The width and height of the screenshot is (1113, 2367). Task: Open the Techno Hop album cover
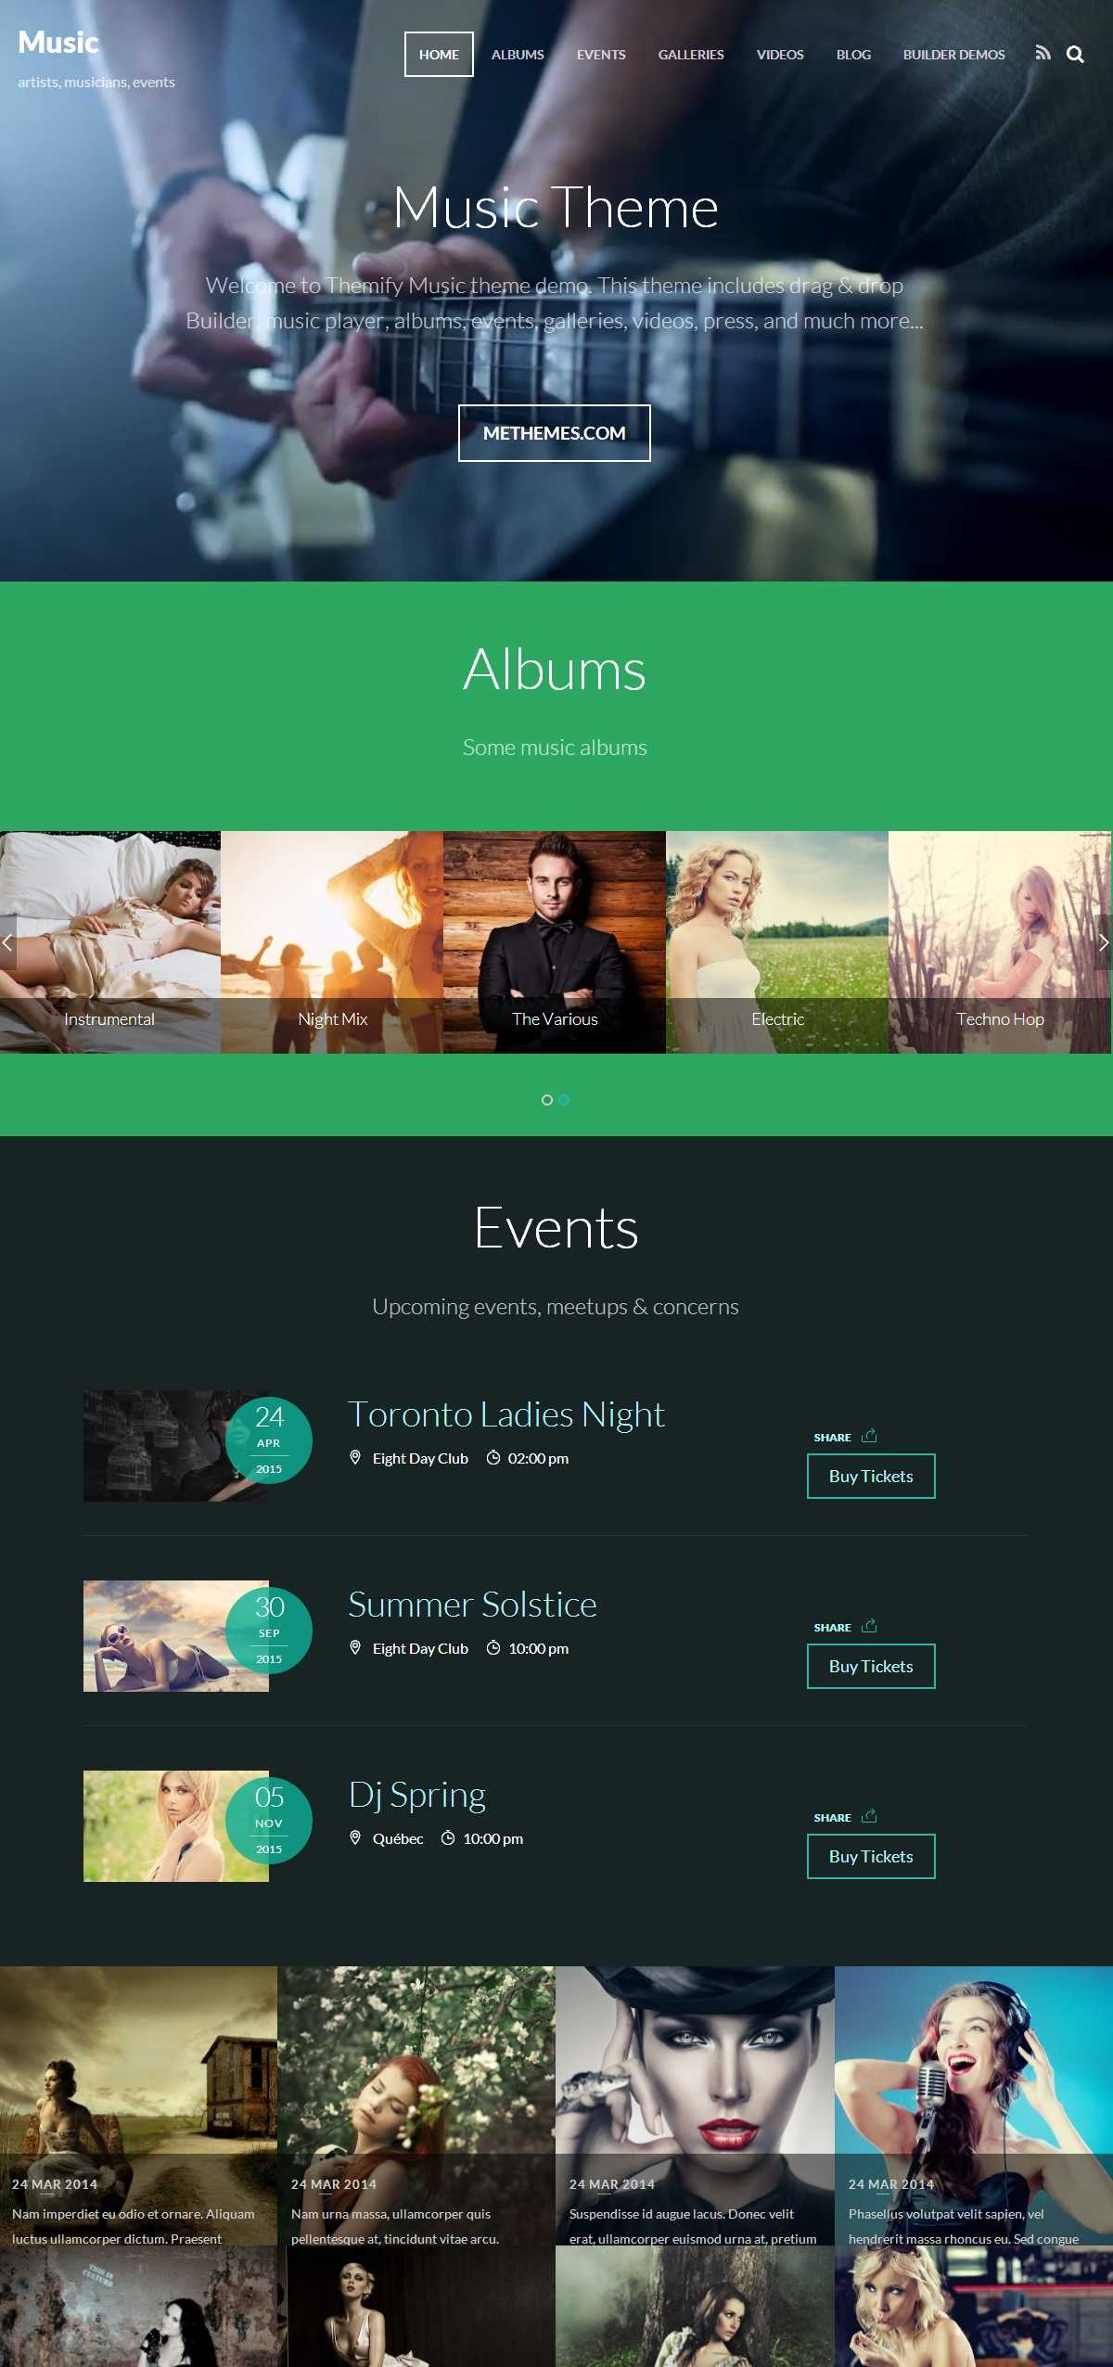pos(1000,942)
